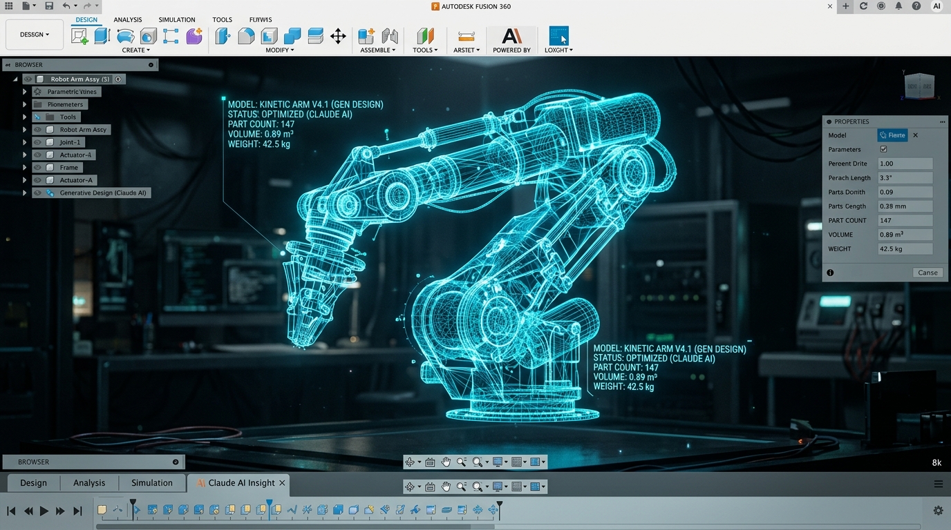Open the Help question mark icon
951x530 pixels.
pos(916,6)
